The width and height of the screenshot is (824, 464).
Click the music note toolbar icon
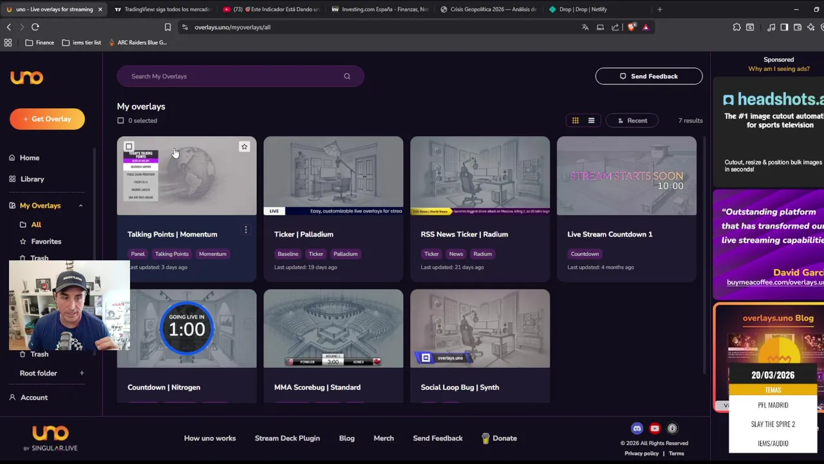click(x=771, y=27)
